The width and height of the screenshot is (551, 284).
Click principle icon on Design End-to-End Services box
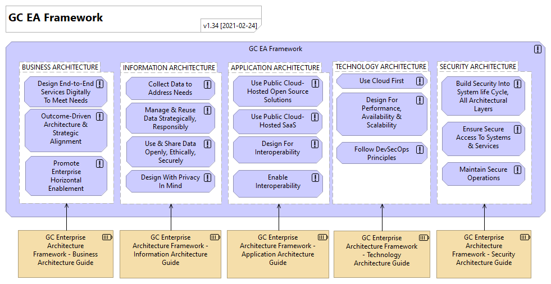tap(100, 84)
